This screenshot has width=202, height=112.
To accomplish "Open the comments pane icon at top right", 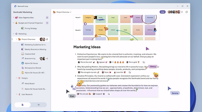I will [x=187, y=12].
